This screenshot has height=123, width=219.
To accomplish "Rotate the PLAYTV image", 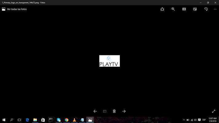I will tap(206, 9).
